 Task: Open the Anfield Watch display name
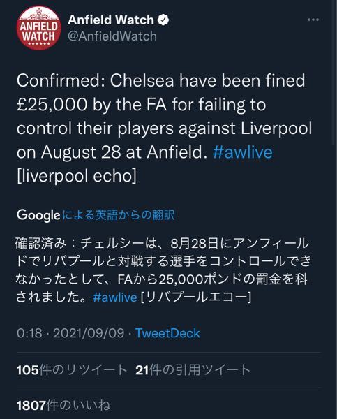(111, 20)
